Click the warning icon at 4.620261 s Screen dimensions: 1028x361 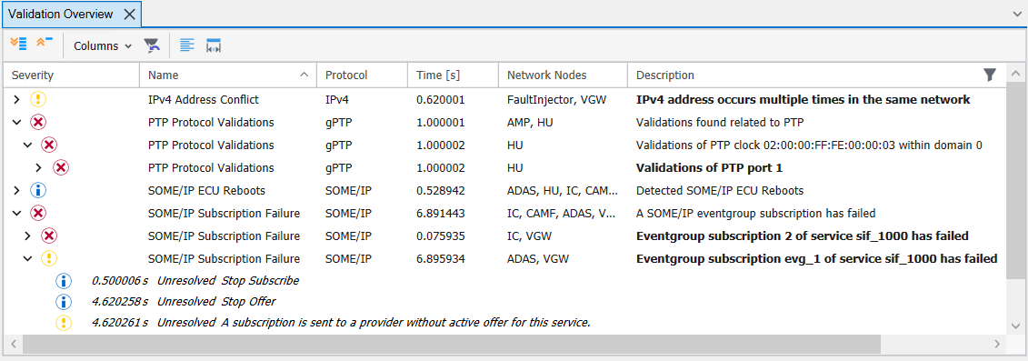(64, 323)
